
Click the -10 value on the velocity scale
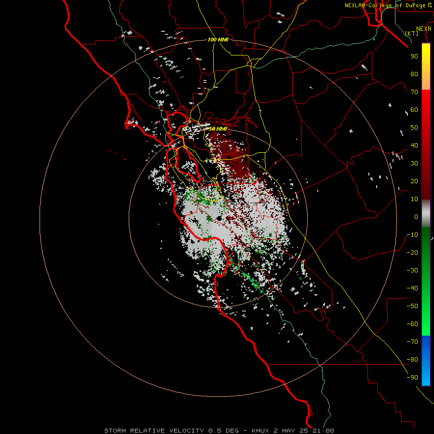[x=412, y=235]
